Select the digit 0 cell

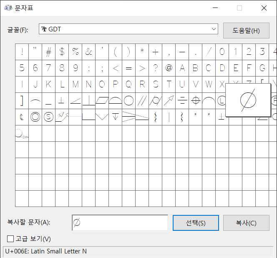click(222, 52)
